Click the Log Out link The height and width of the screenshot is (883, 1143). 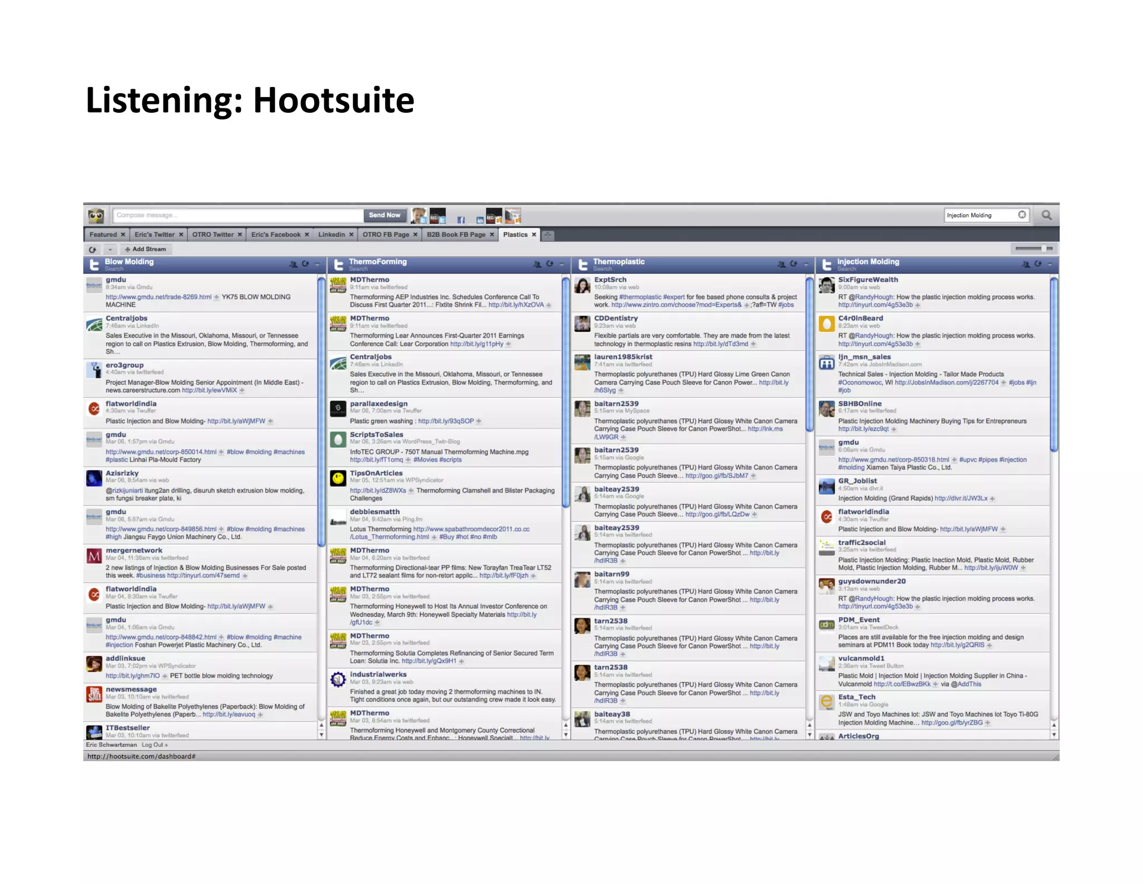155,745
